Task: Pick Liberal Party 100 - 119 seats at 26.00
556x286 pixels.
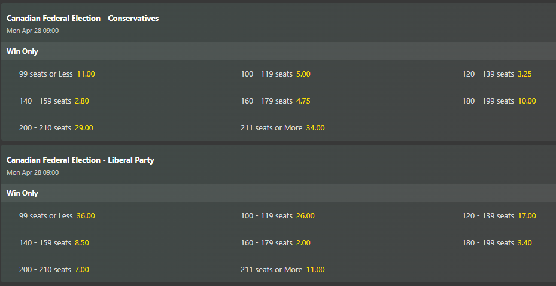Action: coord(305,216)
